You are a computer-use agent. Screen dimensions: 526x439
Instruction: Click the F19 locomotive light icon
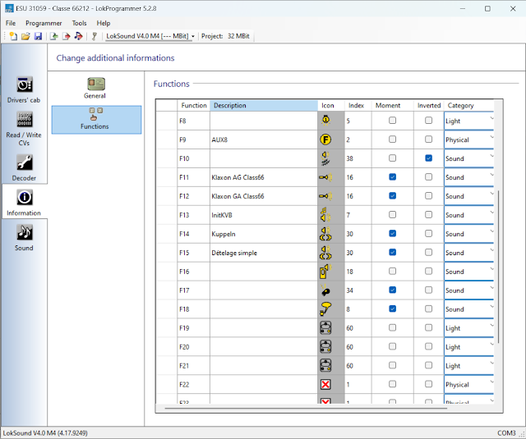(x=325, y=328)
